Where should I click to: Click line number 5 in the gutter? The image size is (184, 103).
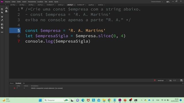coord(19,31)
